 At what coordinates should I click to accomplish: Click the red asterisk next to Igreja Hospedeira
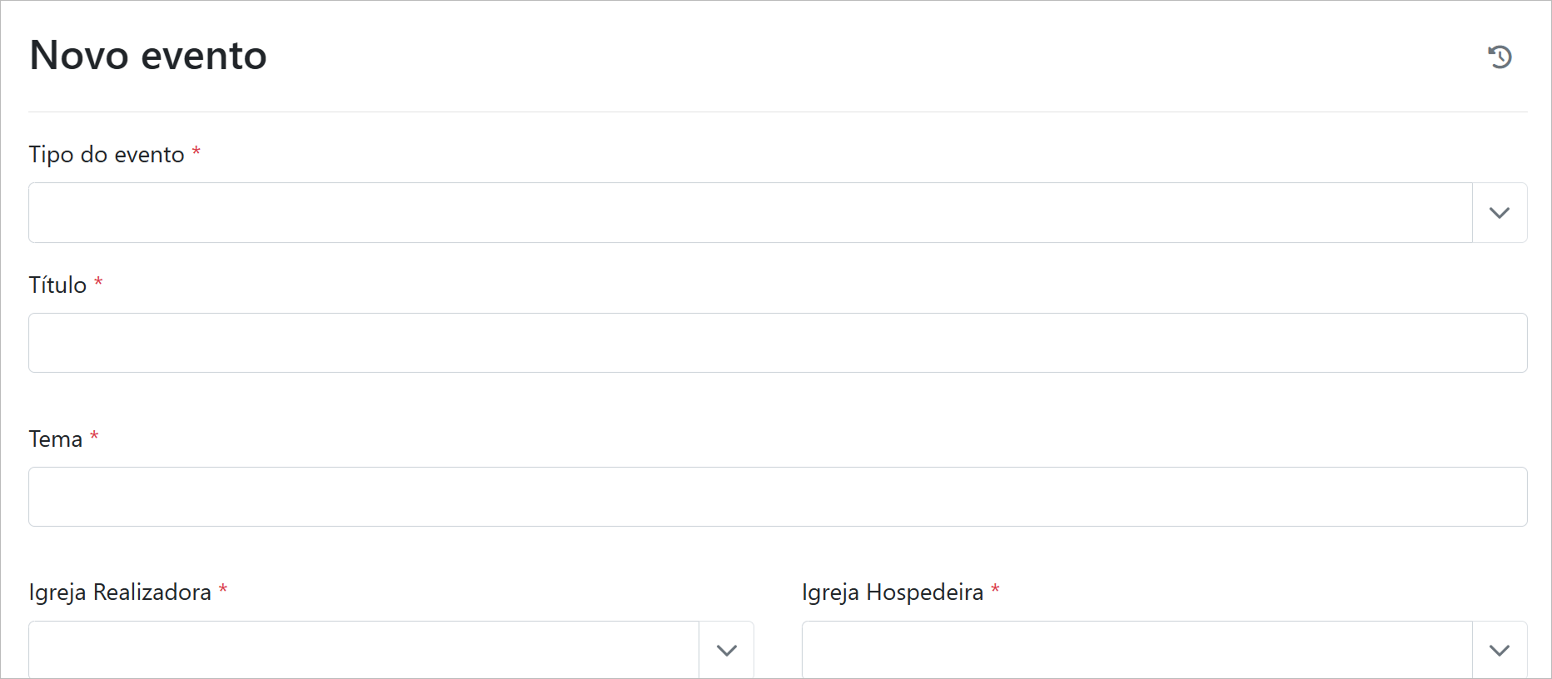click(995, 589)
